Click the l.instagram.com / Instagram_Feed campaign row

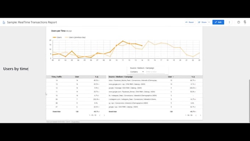point(155,99)
